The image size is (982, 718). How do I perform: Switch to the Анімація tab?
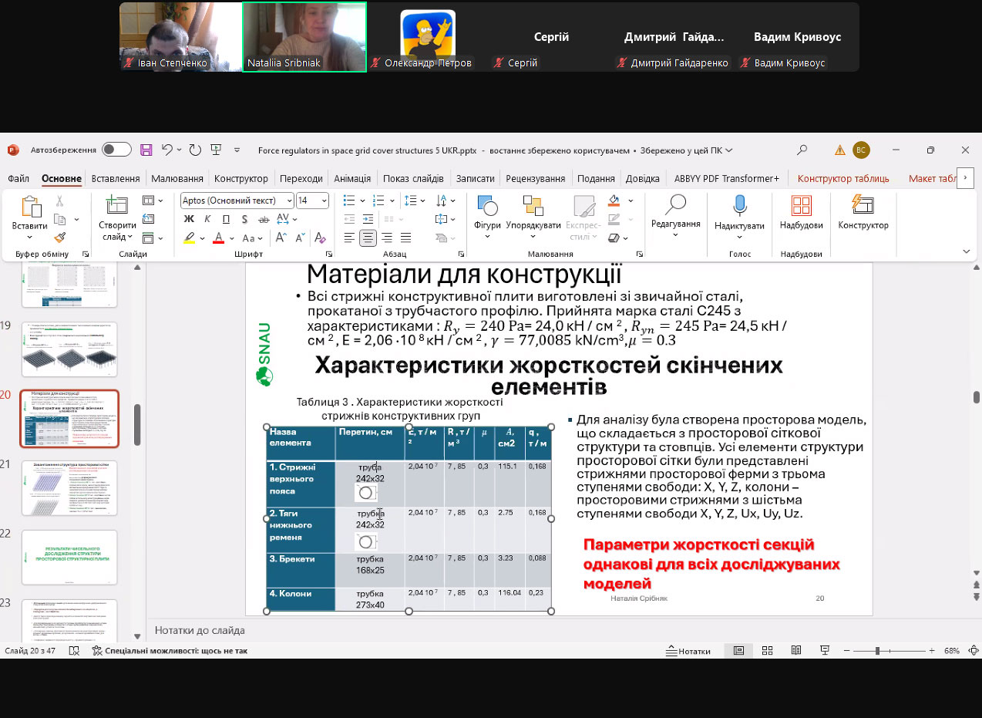point(352,178)
